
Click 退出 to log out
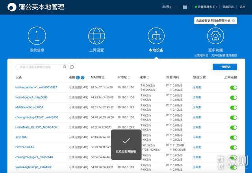point(243,7)
